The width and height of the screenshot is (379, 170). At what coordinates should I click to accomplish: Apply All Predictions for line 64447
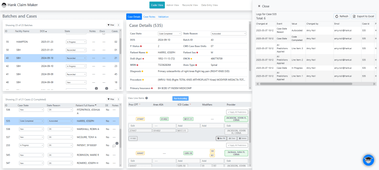pyautogui.click(x=237, y=145)
